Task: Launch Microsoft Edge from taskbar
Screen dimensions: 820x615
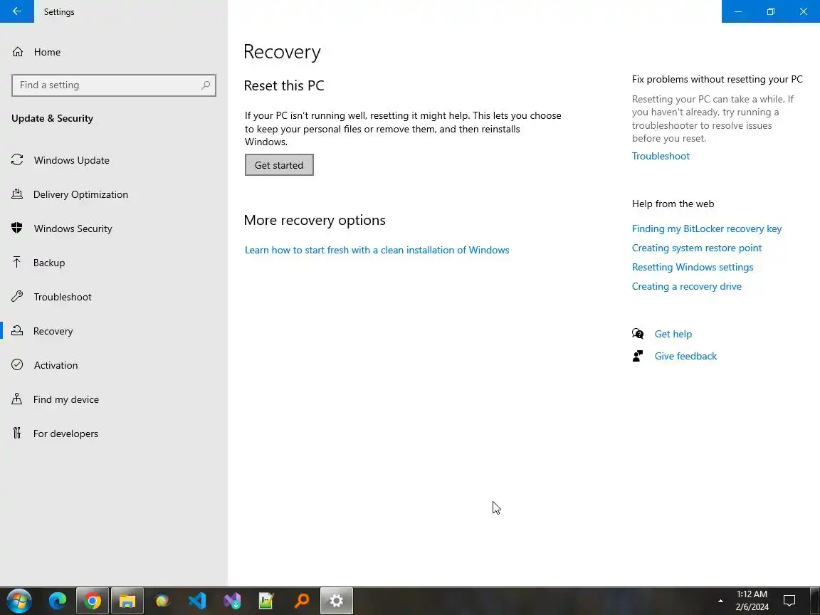Action: (58, 601)
